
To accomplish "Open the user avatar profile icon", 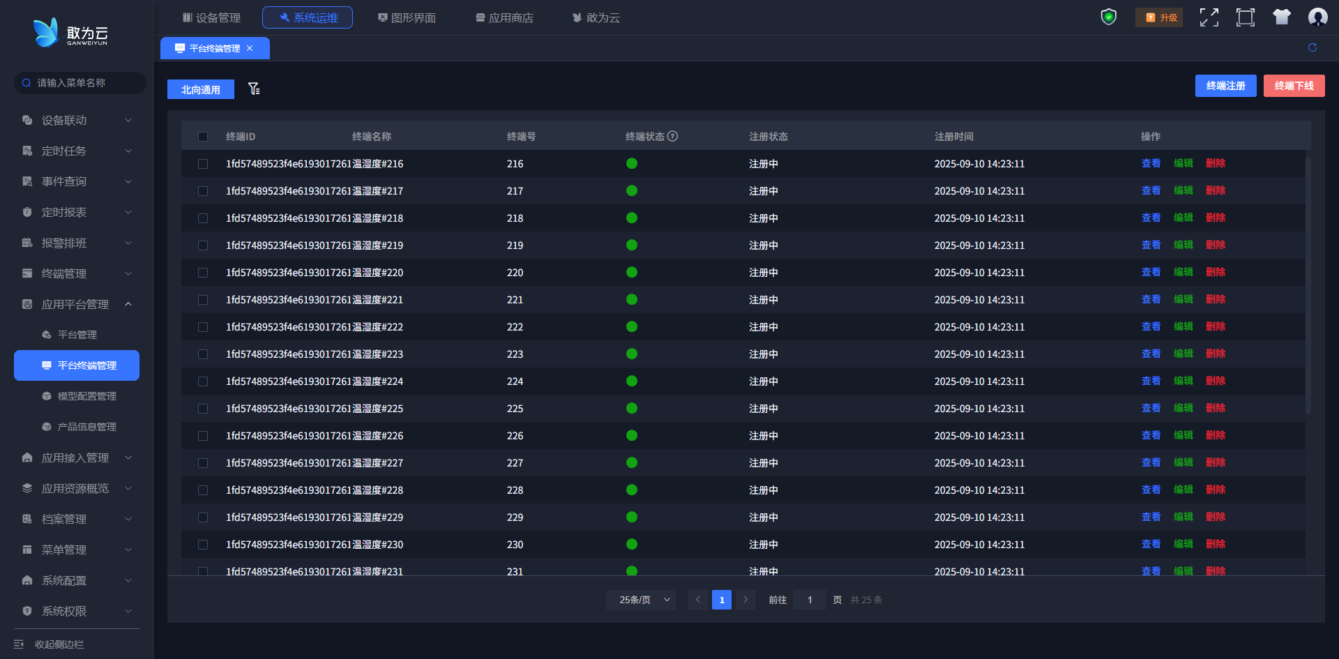I will point(1317,17).
